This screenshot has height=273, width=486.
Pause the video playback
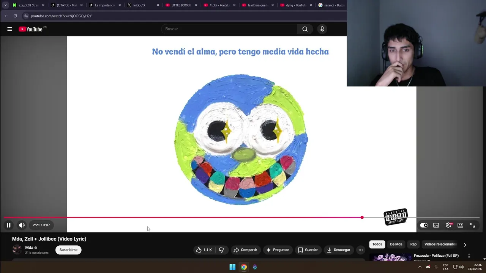click(x=8, y=225)
